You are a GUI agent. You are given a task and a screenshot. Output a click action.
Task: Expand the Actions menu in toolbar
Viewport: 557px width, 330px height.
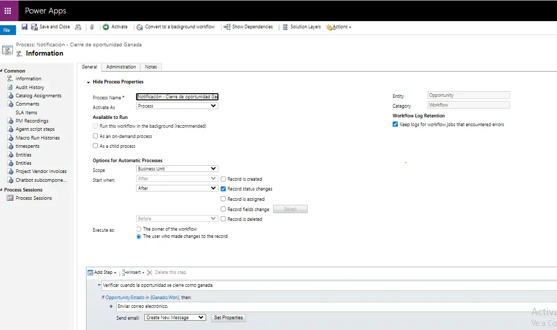339,27
